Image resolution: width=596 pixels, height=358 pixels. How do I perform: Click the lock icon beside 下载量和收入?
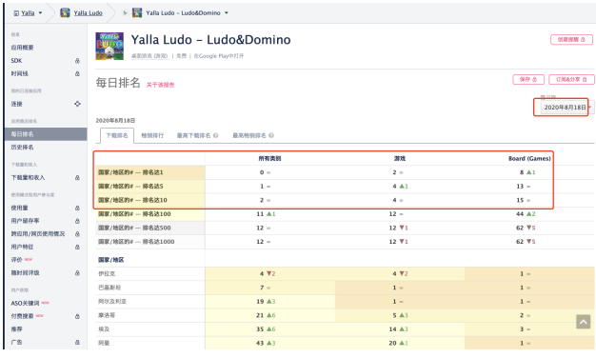click(77, 177)
